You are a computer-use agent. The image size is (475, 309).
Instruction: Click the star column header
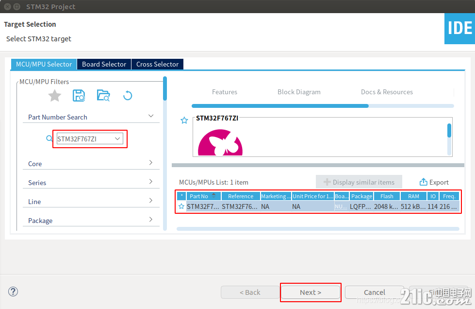(181, 196)
